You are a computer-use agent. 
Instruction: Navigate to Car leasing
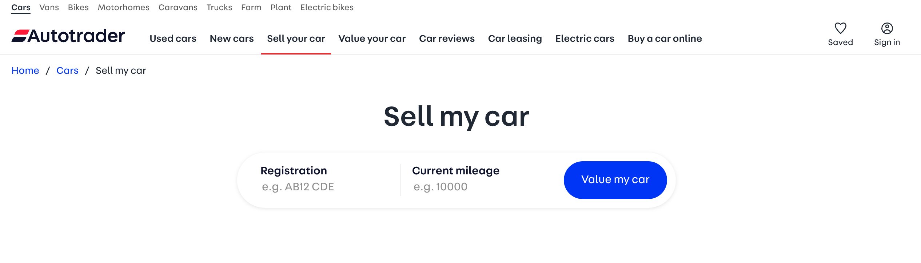[x=515, y=38]
